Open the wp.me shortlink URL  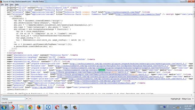point(43,87)
